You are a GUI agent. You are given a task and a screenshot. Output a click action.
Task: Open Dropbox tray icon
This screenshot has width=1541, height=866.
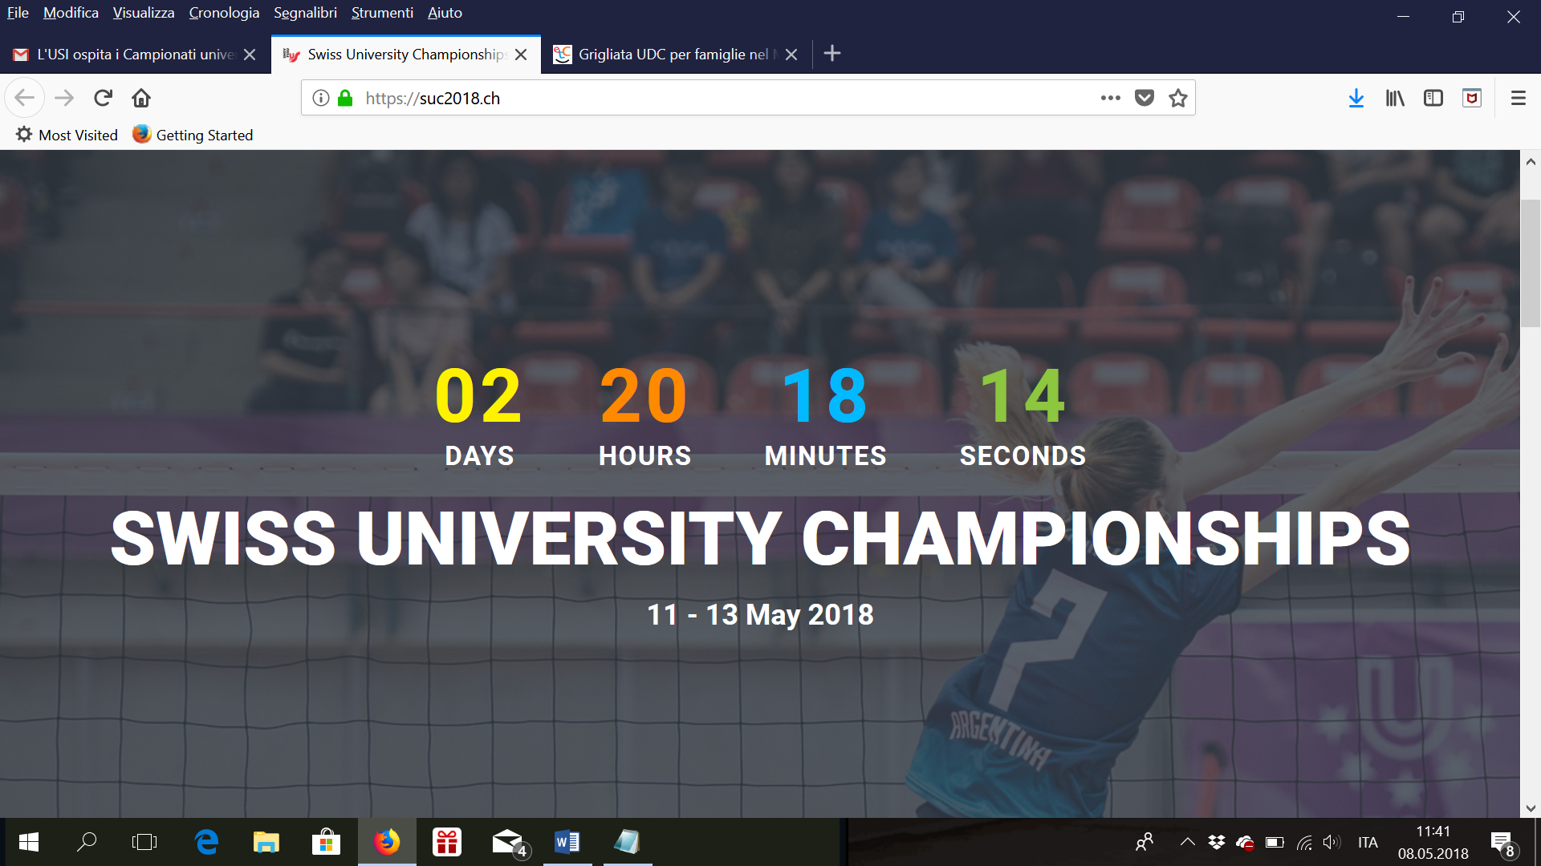1217,842
